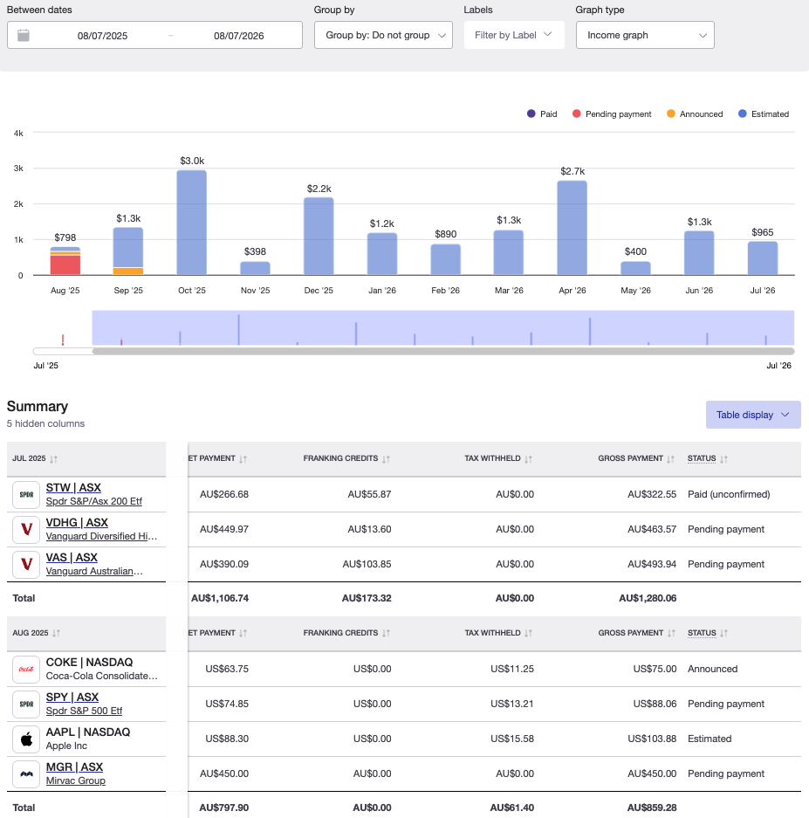Click the Apple logo beside AAPL

[x=26, y=739]
